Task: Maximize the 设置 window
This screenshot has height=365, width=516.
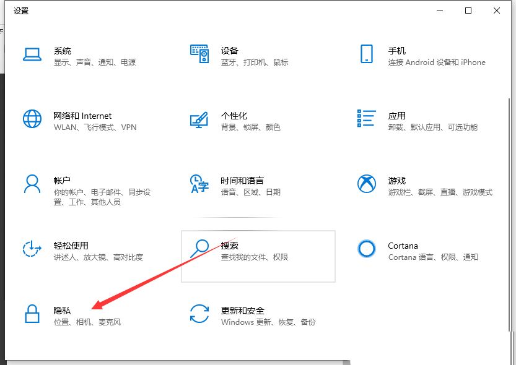Action: pos(468,11)
